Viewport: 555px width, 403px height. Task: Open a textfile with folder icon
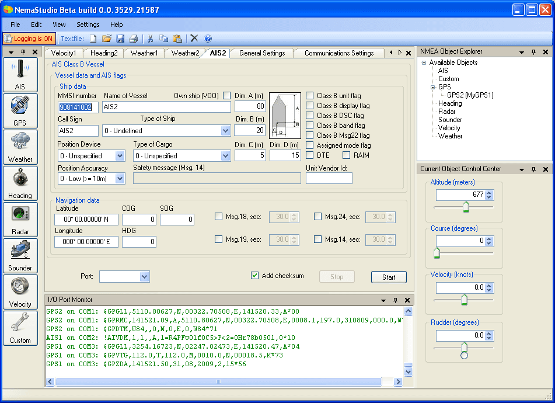tap(107, 39)
